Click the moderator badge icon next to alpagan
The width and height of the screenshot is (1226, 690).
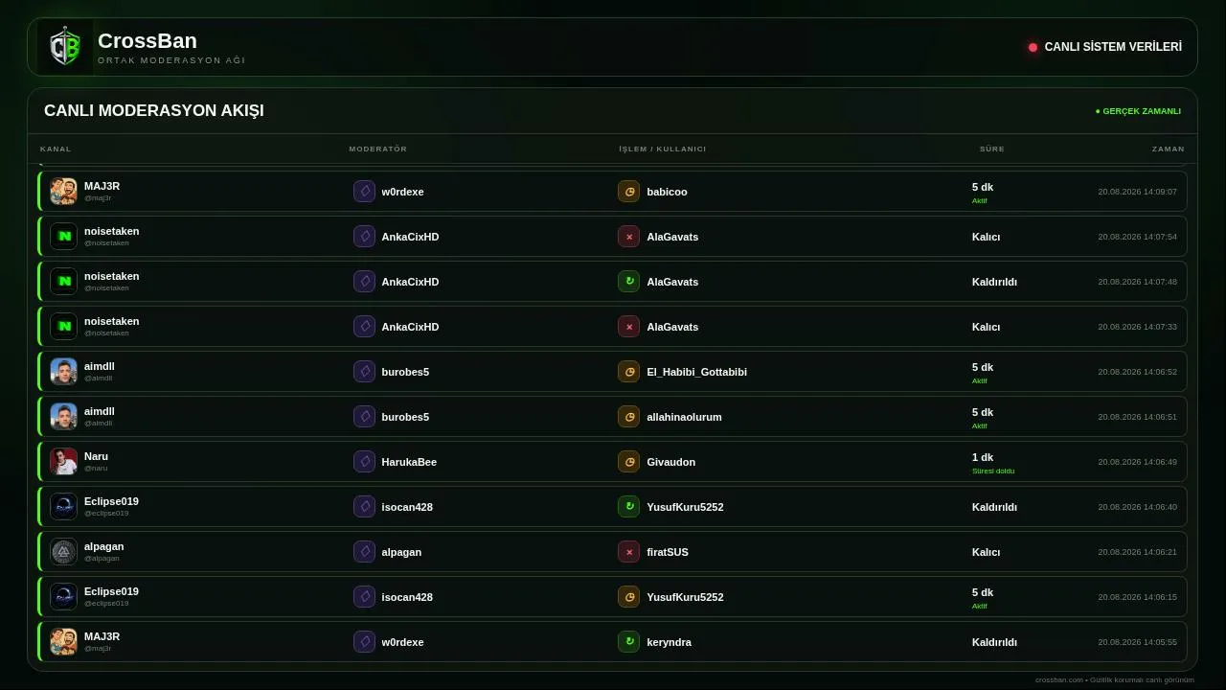(x=364, y=552)
